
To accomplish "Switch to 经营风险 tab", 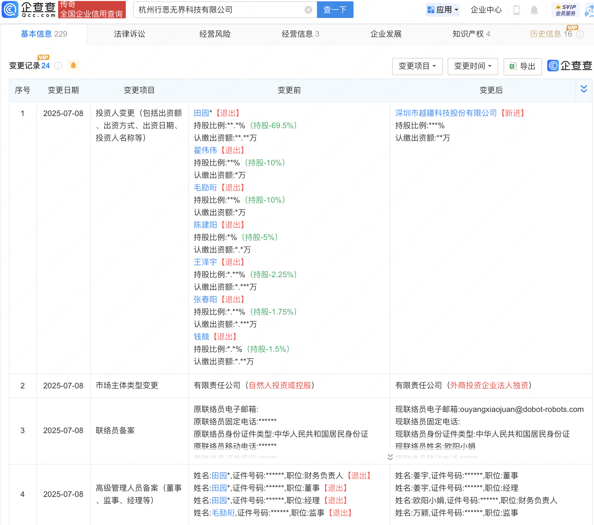I will pos(215,34).
